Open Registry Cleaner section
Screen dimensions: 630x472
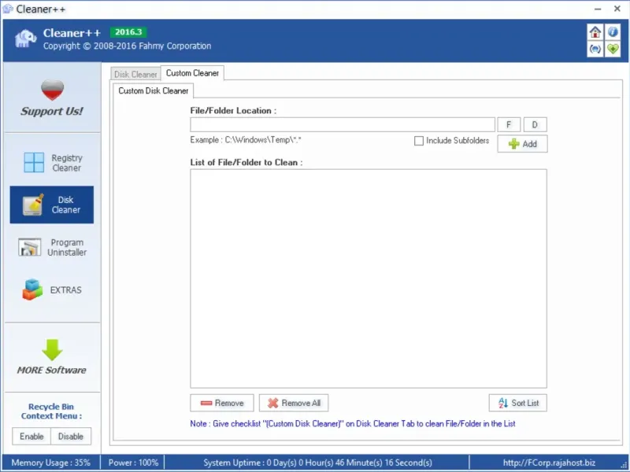tap(53, 163)
